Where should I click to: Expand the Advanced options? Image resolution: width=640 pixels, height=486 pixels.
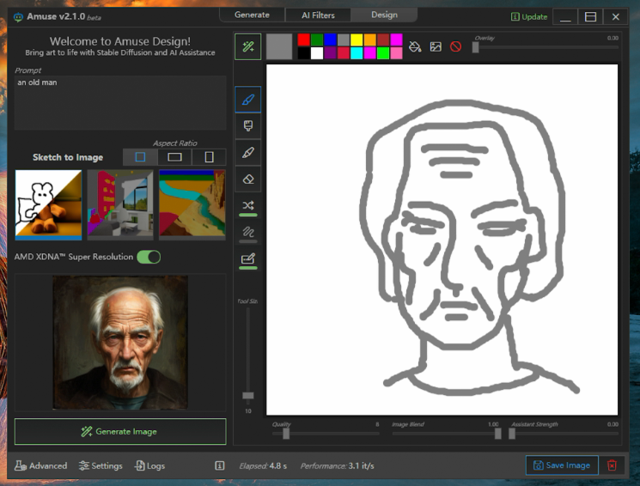(41, 465)
